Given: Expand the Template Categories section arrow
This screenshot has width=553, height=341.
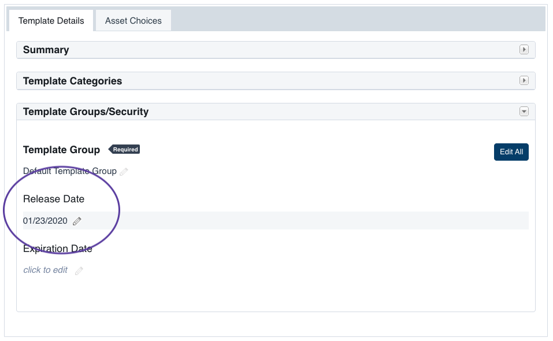Looking at the screenshot, I should click(x=524, y=81).
